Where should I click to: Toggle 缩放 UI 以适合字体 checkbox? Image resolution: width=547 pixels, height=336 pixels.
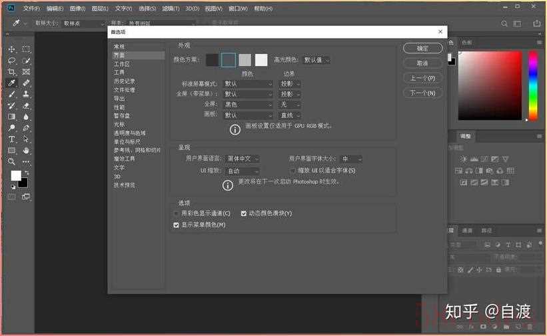pos(292,170)
